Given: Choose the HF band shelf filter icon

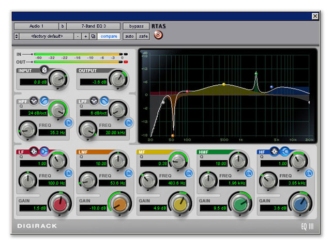Looking at the screenshot, I should tap(285, 151).
